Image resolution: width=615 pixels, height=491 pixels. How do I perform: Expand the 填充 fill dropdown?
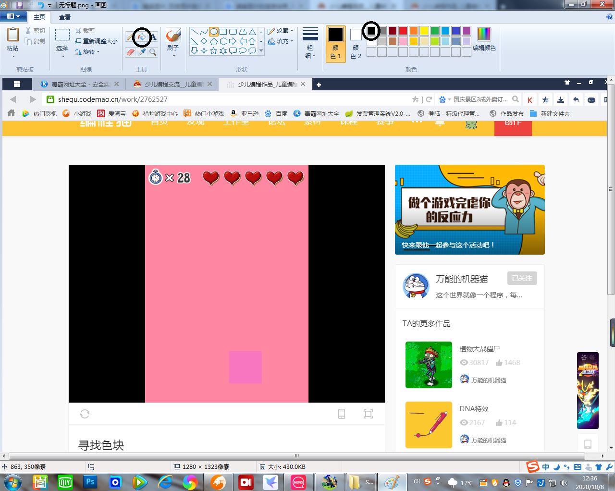click(x=281, y=41)
